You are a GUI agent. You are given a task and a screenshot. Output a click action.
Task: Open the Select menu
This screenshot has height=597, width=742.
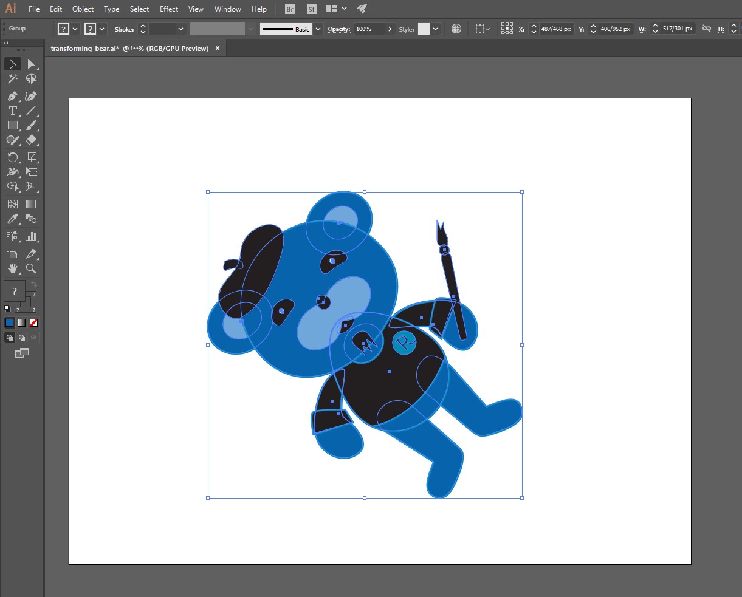point(139,9)
